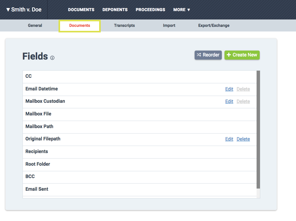Open the Export/Exchange tab

tap(214, 26)
